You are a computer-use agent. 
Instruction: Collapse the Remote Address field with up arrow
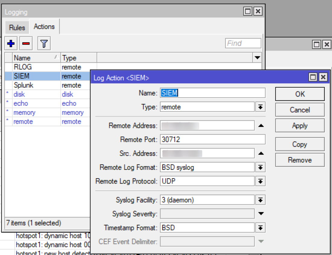click(261, 125)
